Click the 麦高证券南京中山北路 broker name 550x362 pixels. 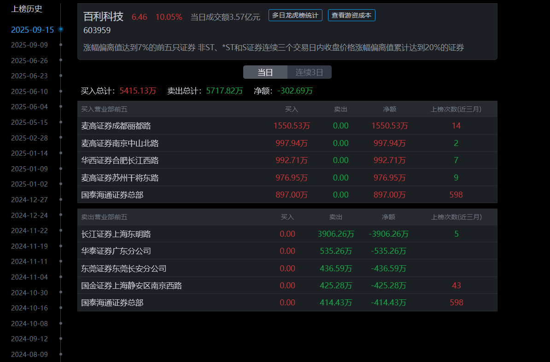pos(120,143)
